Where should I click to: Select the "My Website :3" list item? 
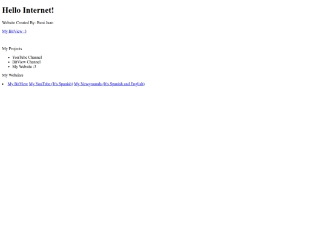24,67
